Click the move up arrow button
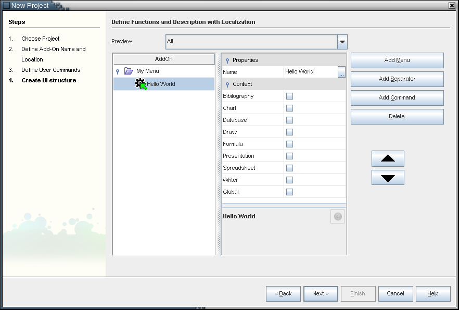 point(388,158)
